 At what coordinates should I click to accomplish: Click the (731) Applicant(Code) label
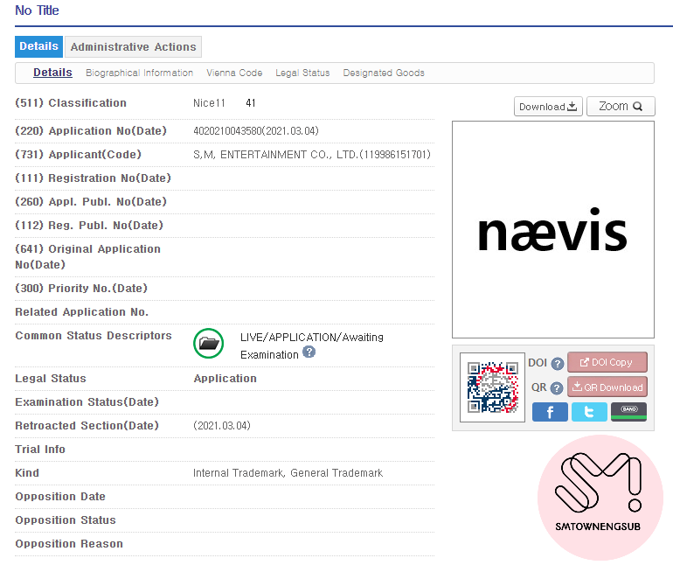click(x=78, y=155)
